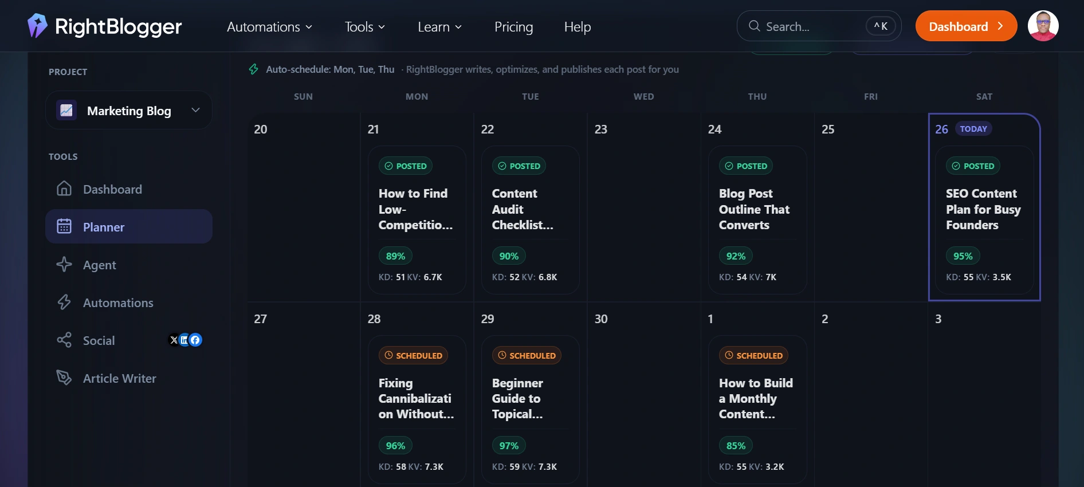
Task: Click the Social share icon
Action: click(x=64, y=340)
